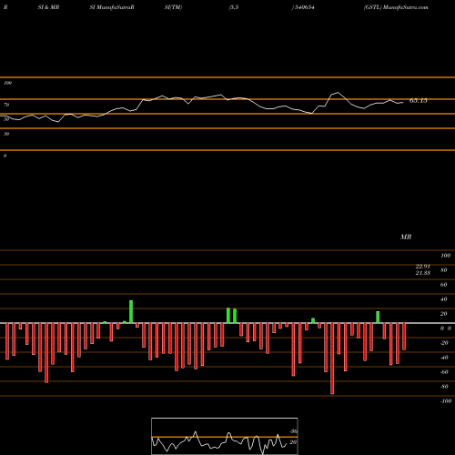Click the MR axis label 60
Viewport: 455px width, 455px height.
pyautogui.click(x=443, y=285)
